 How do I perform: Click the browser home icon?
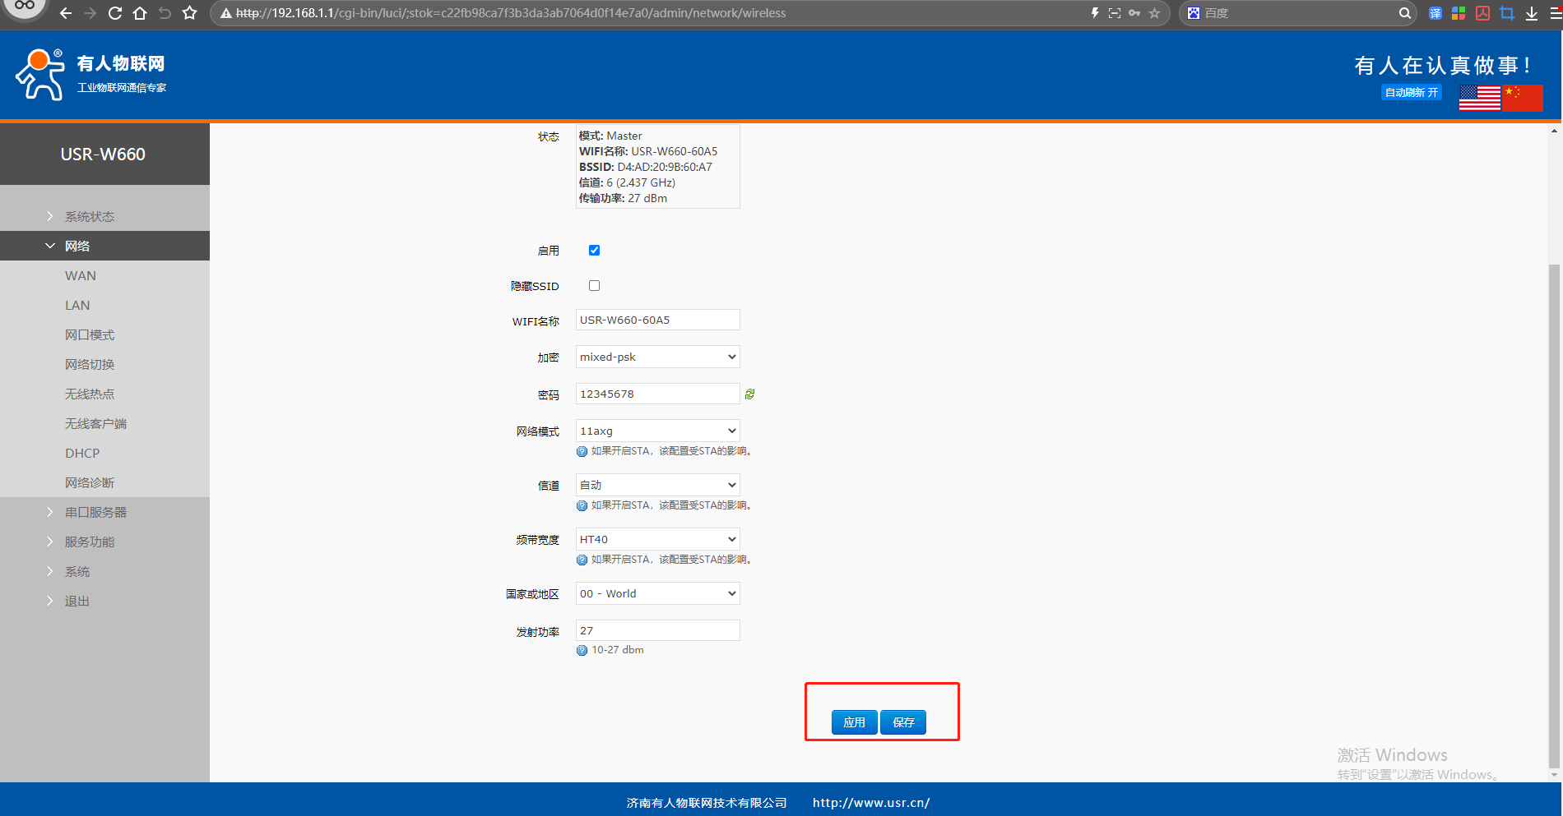click(140, 13)
